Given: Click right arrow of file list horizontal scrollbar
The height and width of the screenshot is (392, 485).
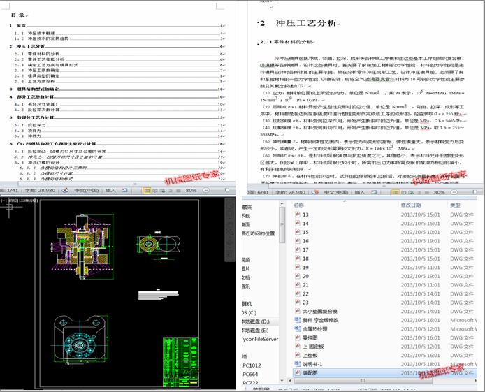Looking at the screenshot, I should [x=475, y=381].
